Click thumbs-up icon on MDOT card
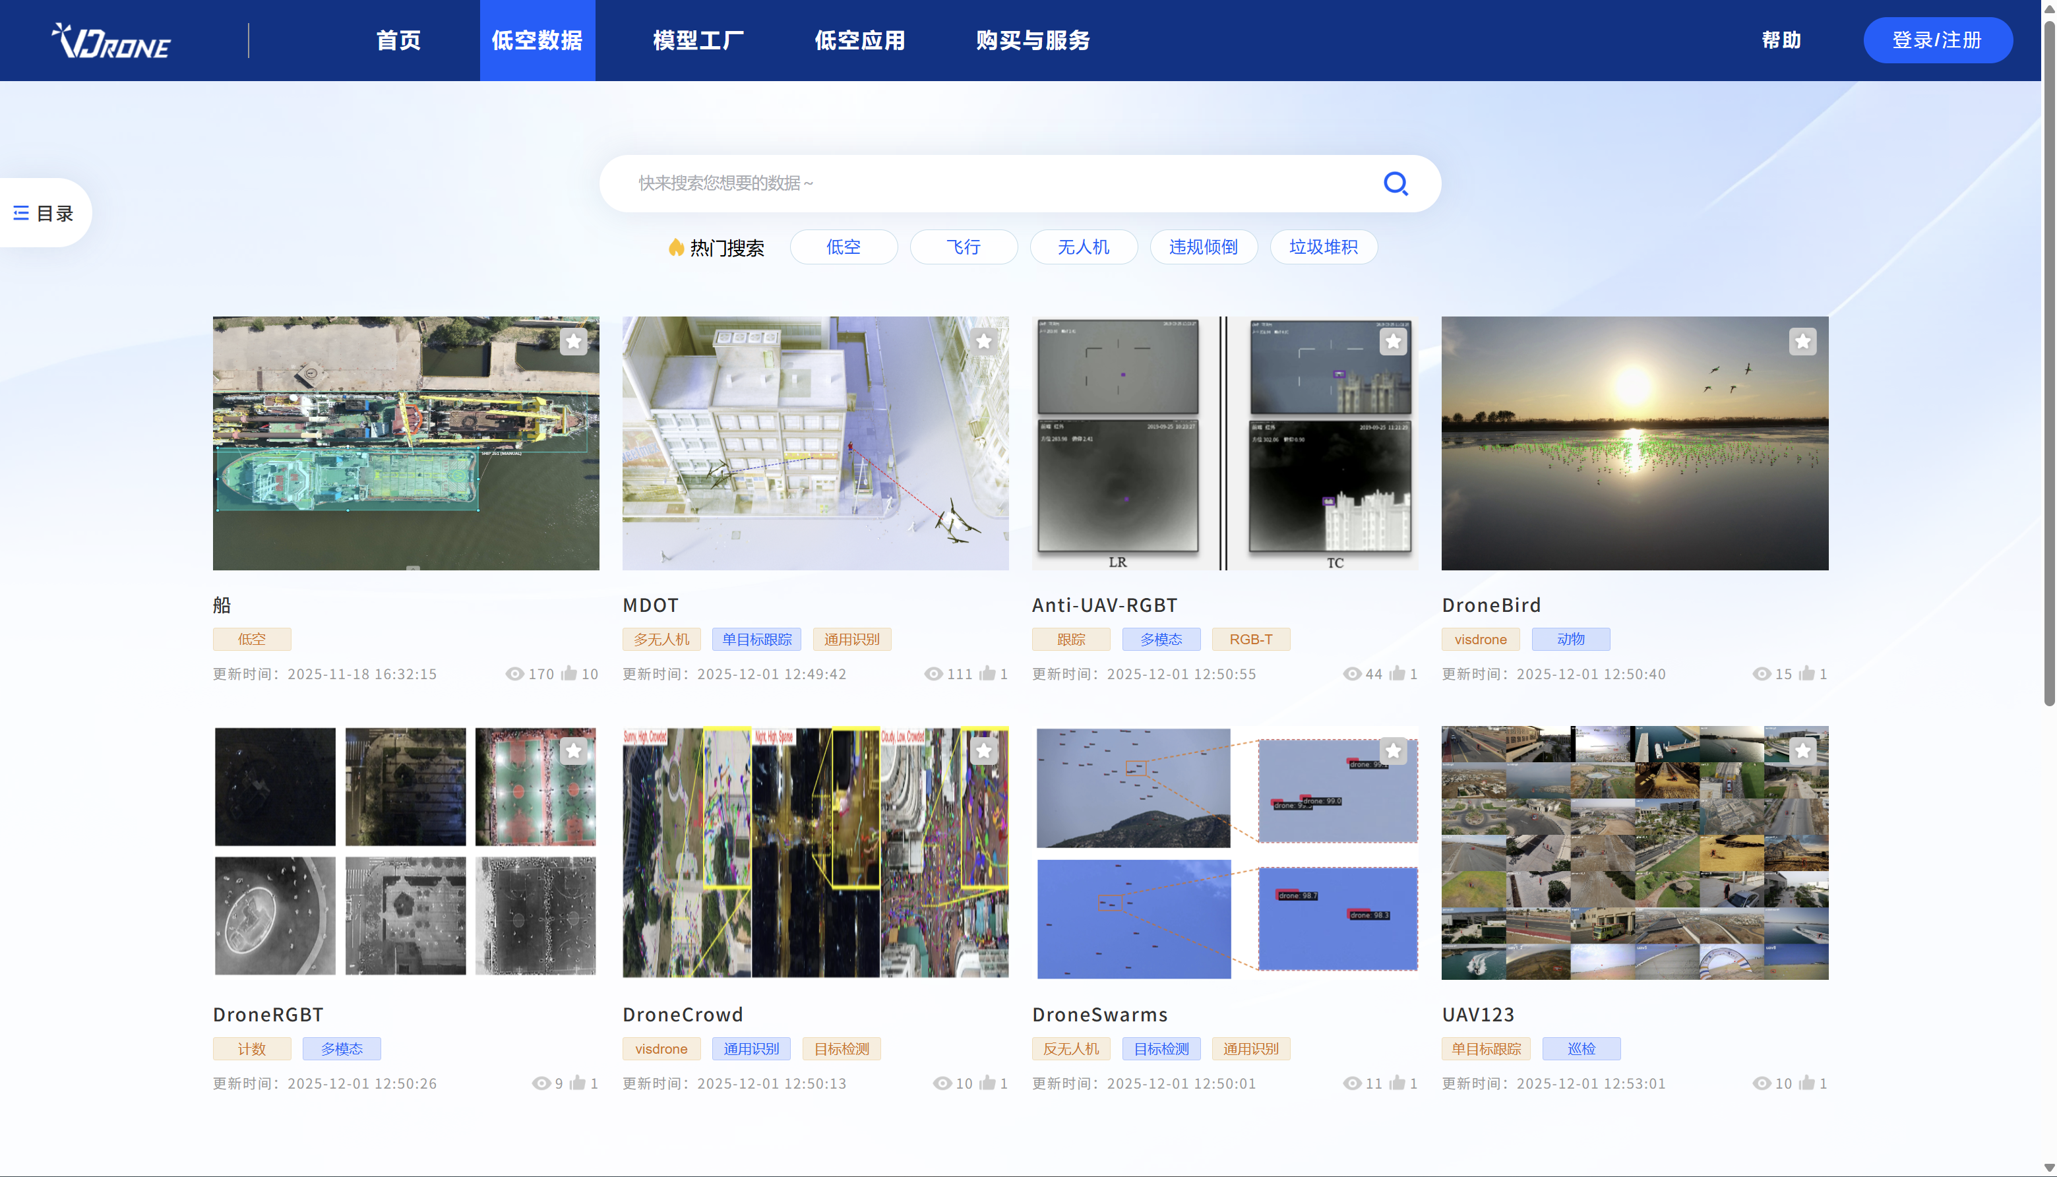Screen dimensions: 2057x1177 point(987,673)
